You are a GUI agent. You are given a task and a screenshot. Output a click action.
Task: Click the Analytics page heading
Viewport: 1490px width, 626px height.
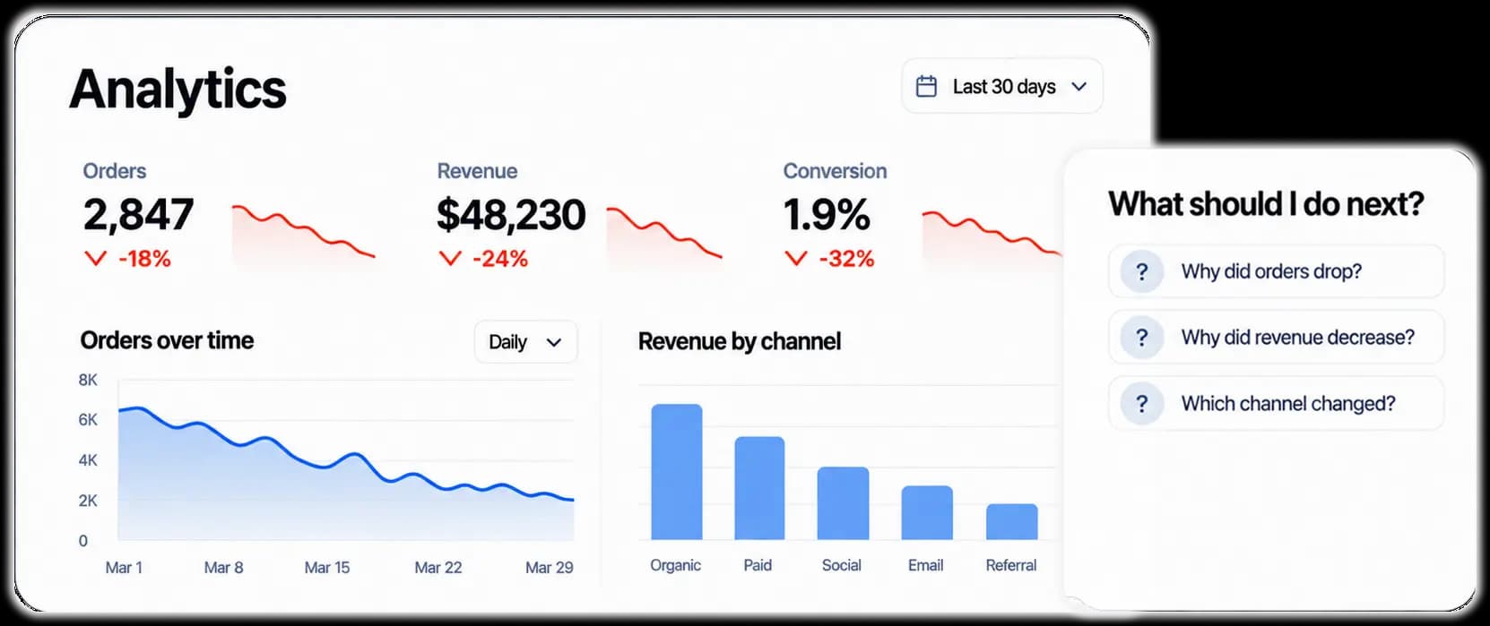(x=178, y=90)
